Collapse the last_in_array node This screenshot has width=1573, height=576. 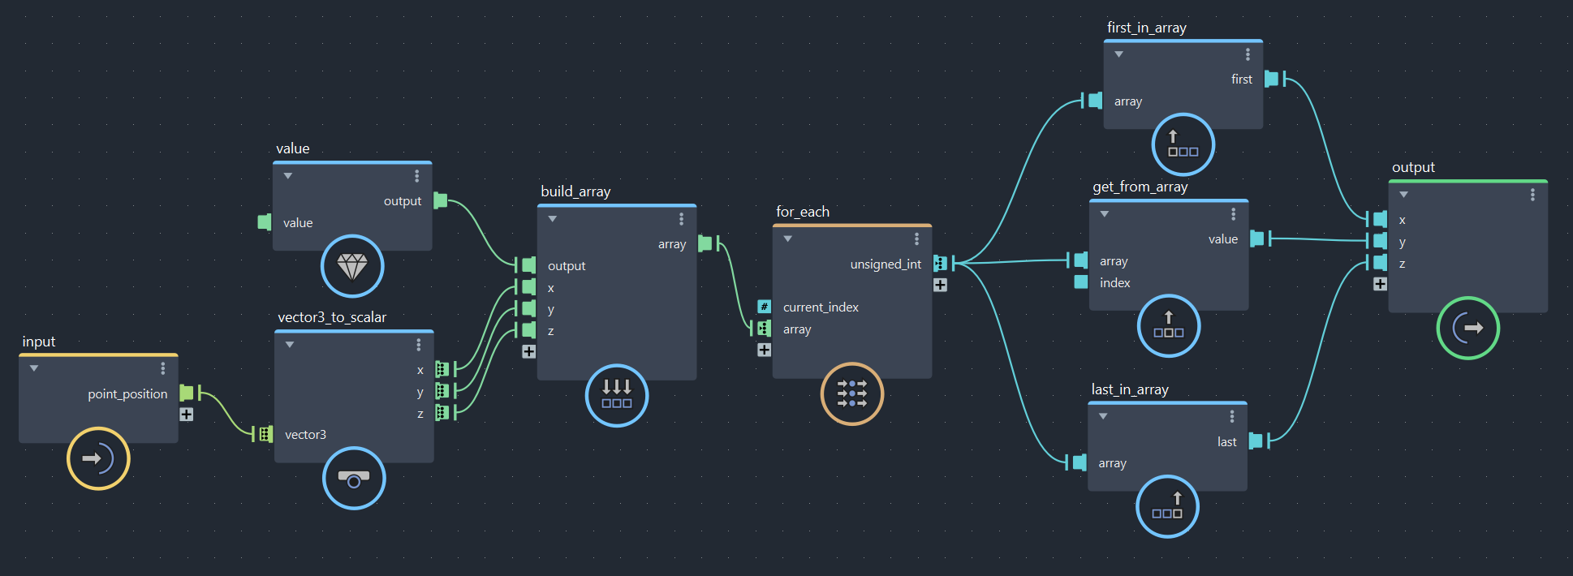coord(1103,416)
